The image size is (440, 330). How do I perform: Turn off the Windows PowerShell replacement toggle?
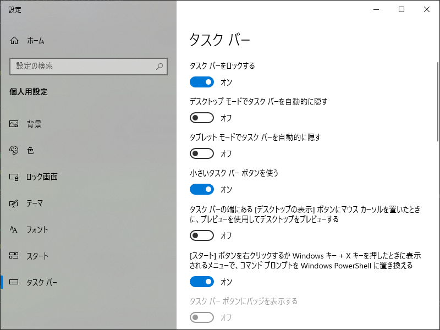click(x=202, y=282)
